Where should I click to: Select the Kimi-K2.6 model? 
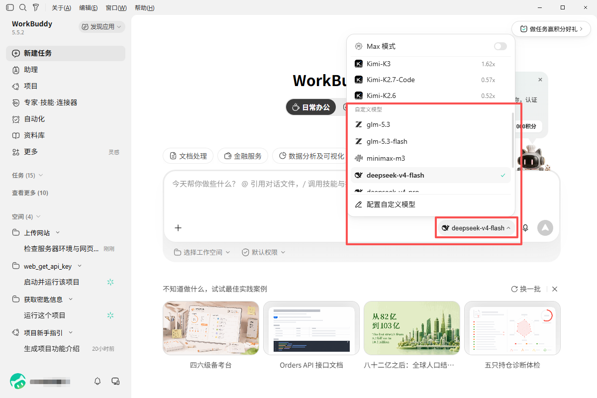pos(431,96)
